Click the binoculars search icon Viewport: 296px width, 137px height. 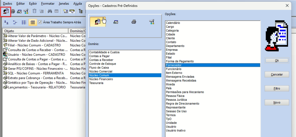coord(50,11)
